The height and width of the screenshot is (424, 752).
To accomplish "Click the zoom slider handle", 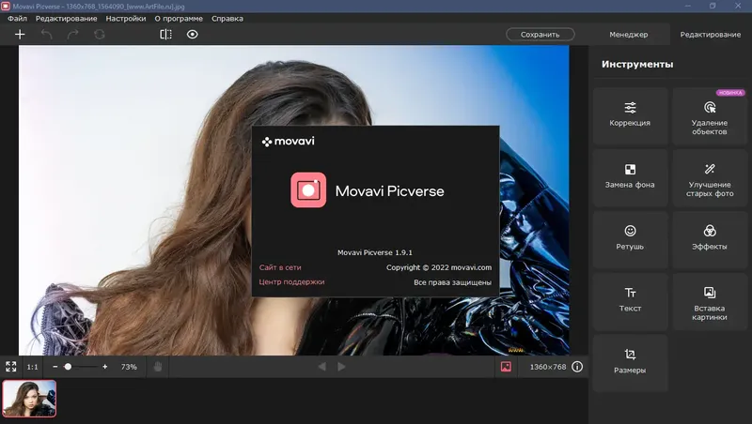I will [68, 367].
